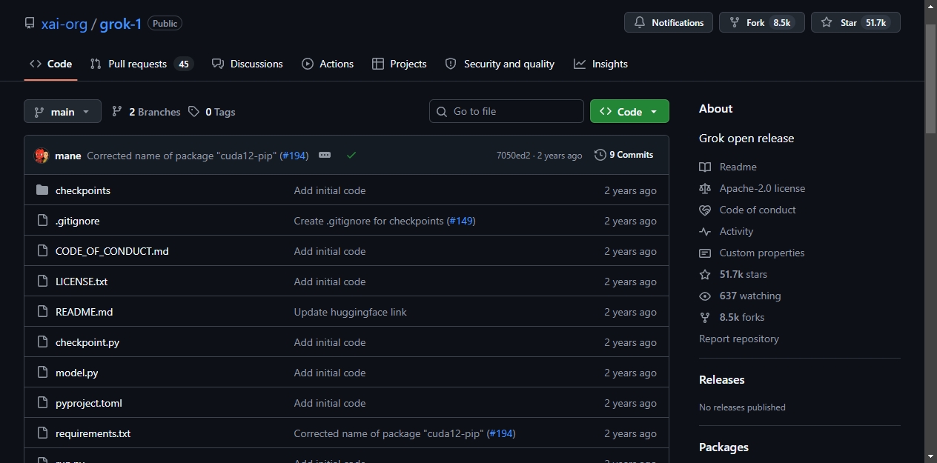Open checkpoint.py file
The height and width of the screenshot is (463, 937).
87,342
